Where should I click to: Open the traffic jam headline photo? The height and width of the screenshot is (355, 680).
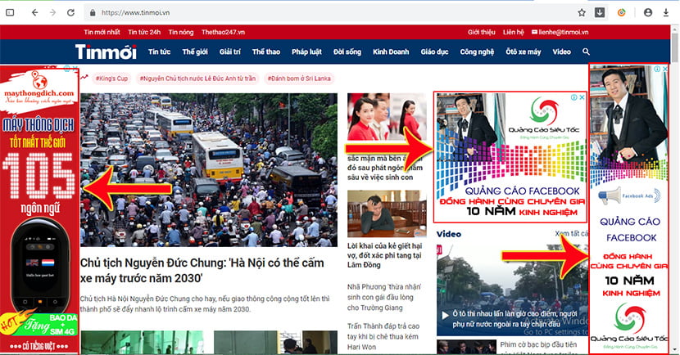tap(209, 170)
